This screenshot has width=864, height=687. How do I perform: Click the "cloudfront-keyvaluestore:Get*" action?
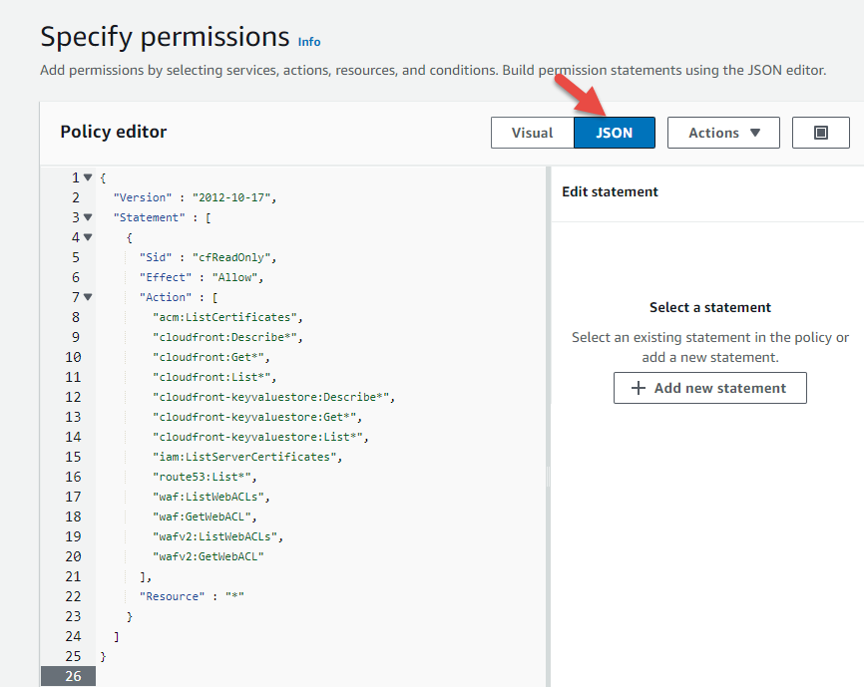pos(254,417)
